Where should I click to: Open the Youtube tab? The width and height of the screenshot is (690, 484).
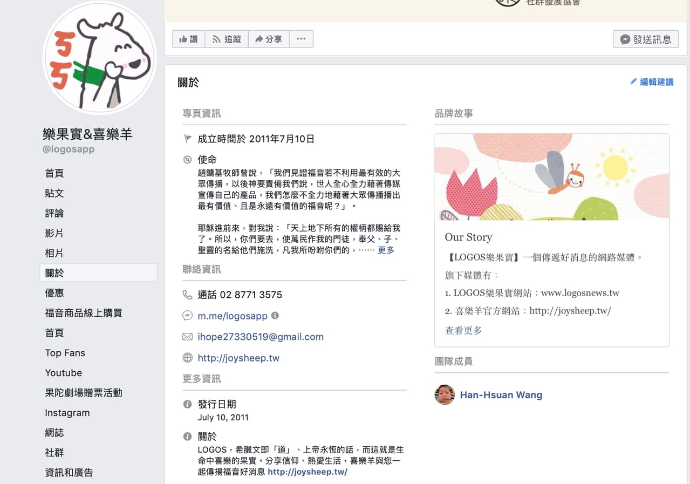coord(64,373)
